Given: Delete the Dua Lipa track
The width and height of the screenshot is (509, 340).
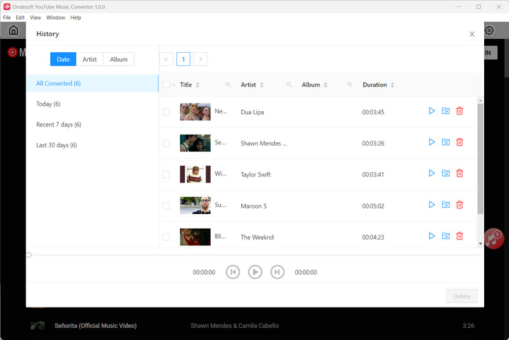Looking at the screenshot, I should [x=459, y=111].
